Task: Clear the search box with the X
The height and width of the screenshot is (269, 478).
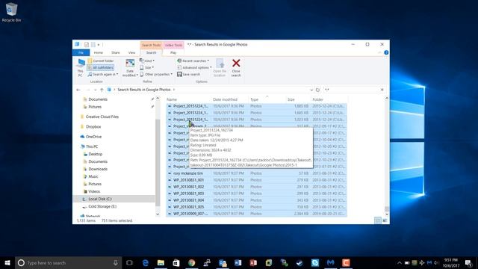Action: pos(382,90)
